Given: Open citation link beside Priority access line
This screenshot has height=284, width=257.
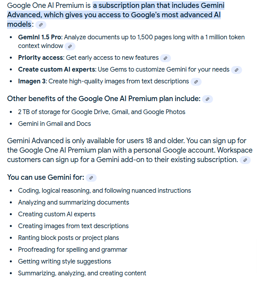Looking at the screenshot, I should pos(165,58).
